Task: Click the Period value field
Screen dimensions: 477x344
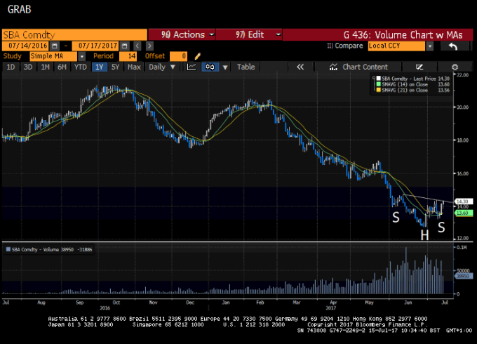Action: [x=128, y=56]
